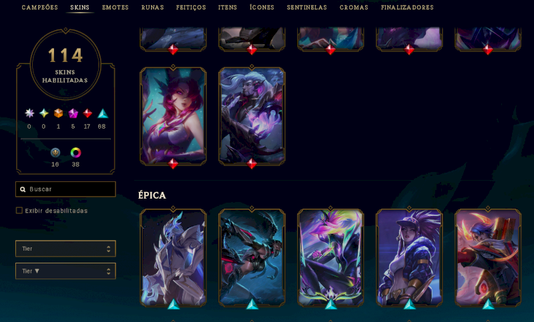Screen dimensions: 534x322
Task: Click the Buscar search field
Action: [65, 189]
